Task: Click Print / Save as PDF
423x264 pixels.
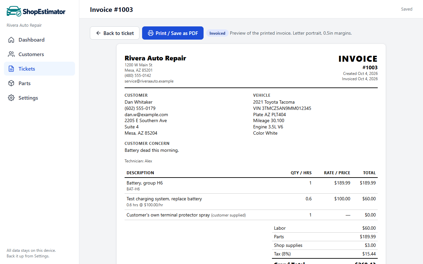Action: [x=173, y=33]
